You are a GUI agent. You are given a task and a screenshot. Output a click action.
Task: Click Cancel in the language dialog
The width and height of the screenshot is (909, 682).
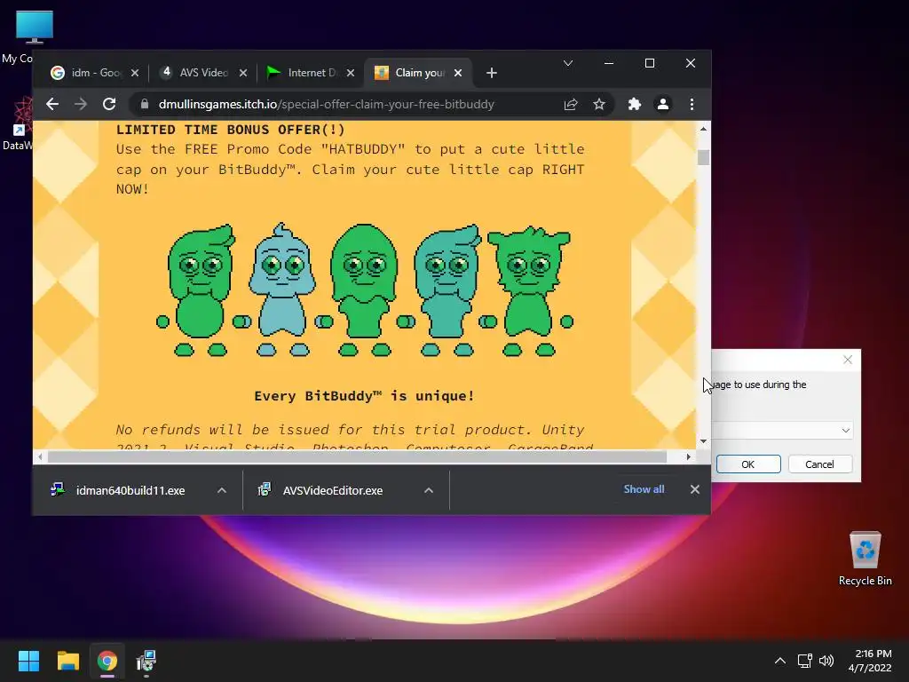tap(819, 464)
